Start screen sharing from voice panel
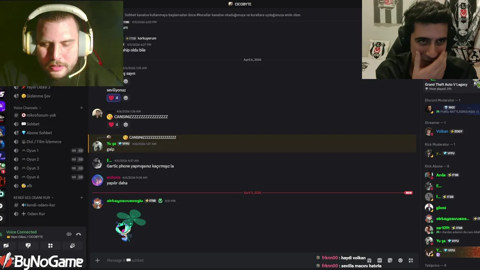480x270 pixels. pyautogui.click(x=28, y=246)
